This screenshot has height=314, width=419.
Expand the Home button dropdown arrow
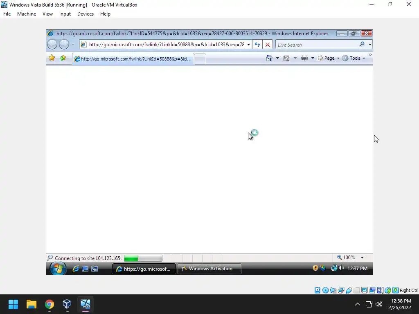[x=277, y=58]
